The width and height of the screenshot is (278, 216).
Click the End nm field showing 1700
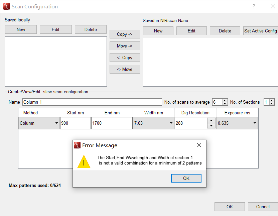point(112,123)
